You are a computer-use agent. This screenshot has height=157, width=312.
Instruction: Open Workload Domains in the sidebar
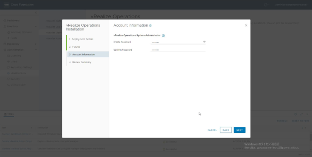21,32
